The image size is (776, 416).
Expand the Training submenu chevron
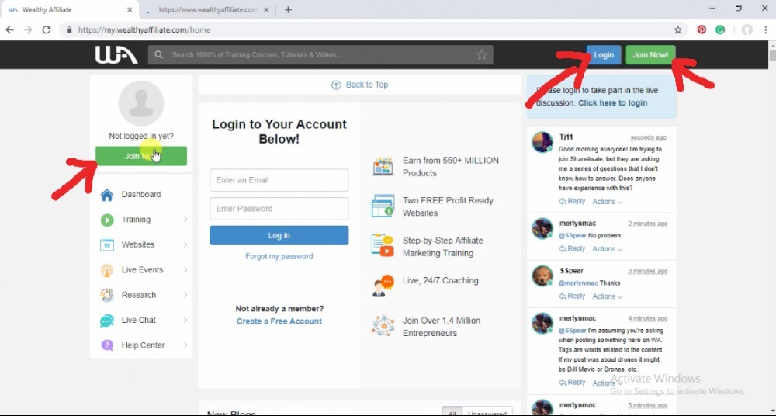[185, 220]
